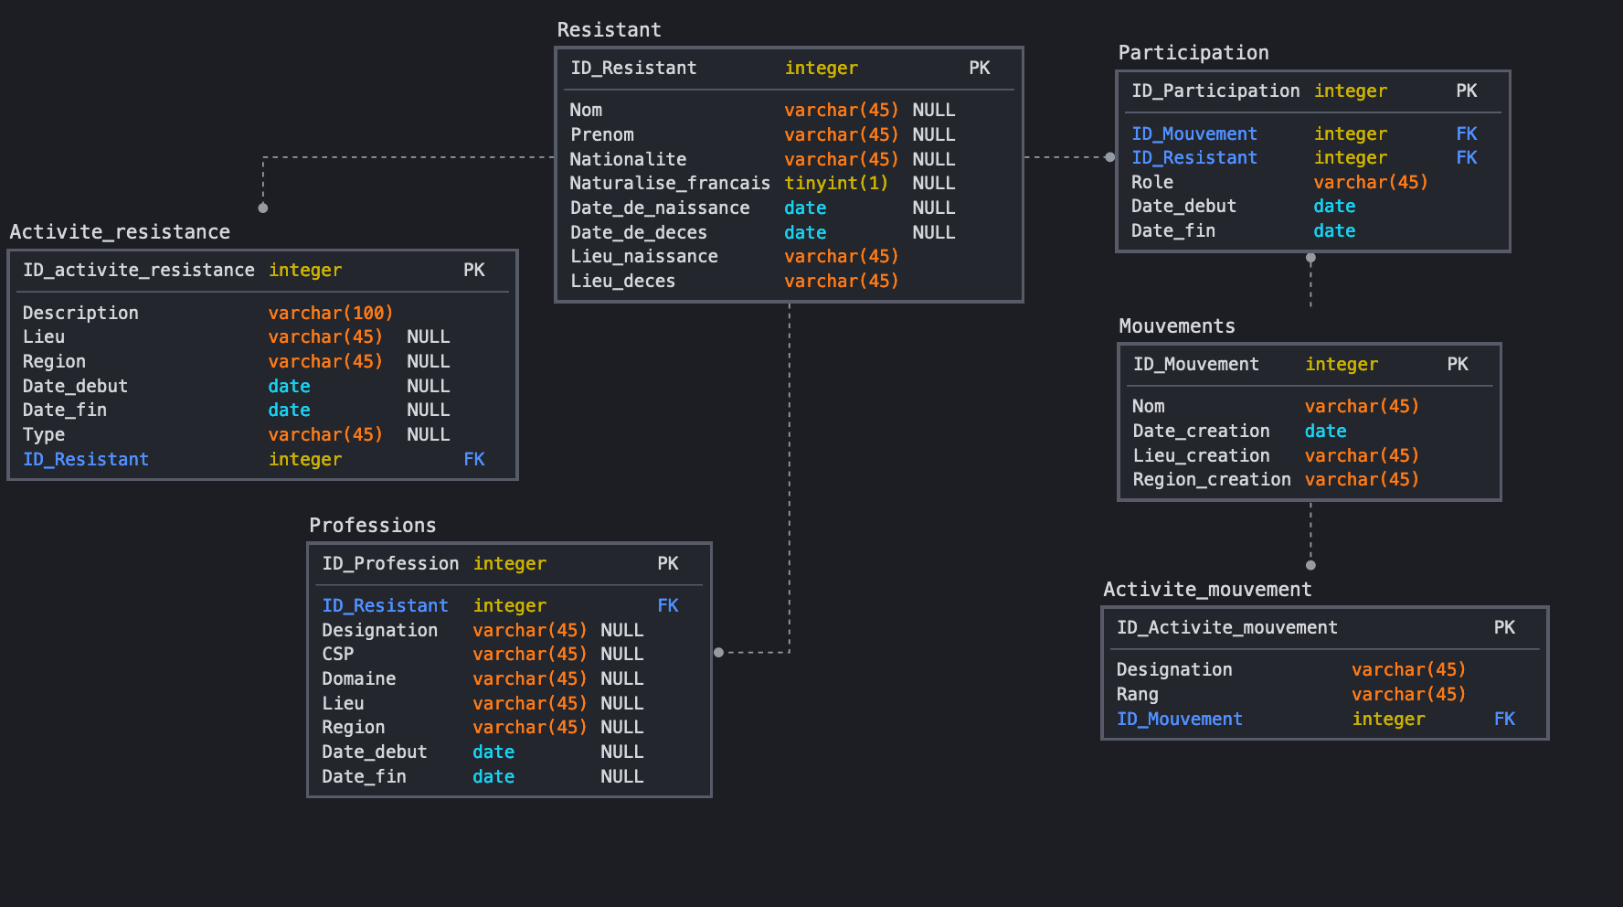The width and height of the screenshot is (1623, 907).
Task: Click the tinyint(1) data type
Action: (x=836, y=183)
